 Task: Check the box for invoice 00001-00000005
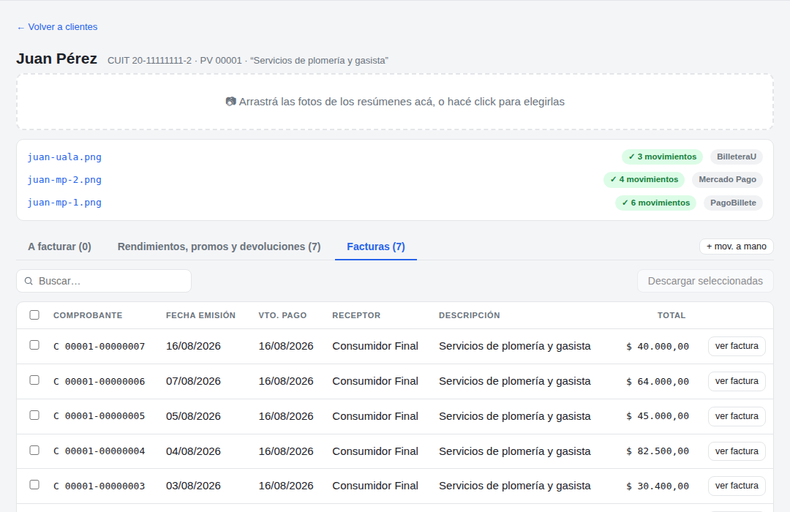click(x=34, y=415)
